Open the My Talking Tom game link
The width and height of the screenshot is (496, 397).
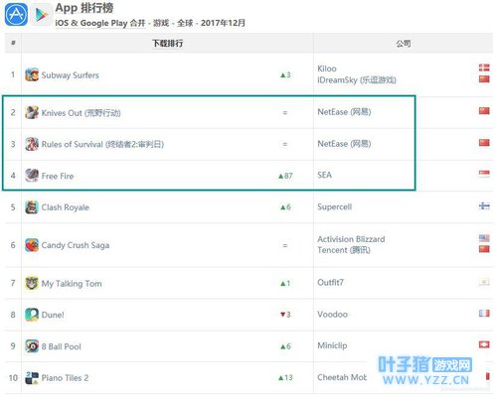click(x=72, y=284)
